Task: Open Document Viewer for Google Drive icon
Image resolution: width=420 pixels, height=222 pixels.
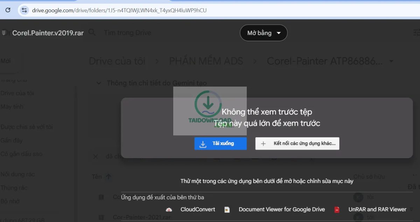Action: (227, 209)
